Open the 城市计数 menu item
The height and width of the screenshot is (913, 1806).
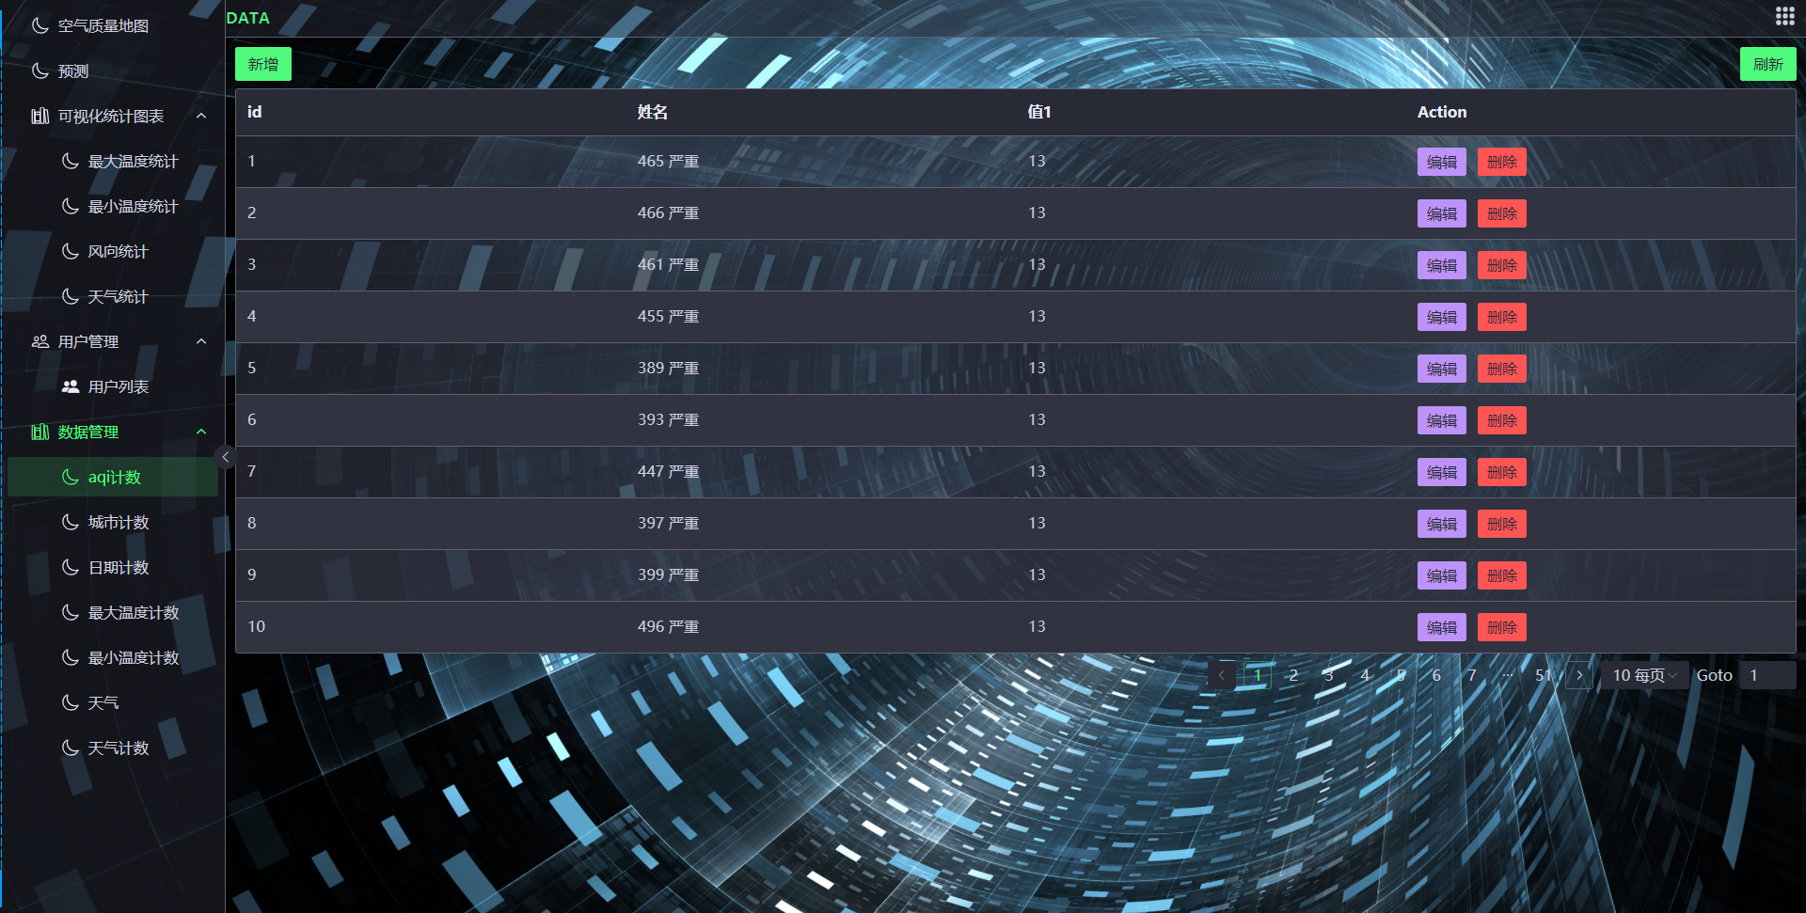(119, 522)
